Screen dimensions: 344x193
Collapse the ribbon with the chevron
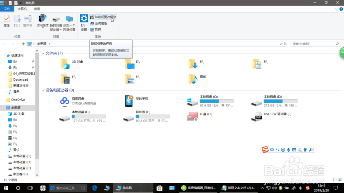(x=336, y=9)
